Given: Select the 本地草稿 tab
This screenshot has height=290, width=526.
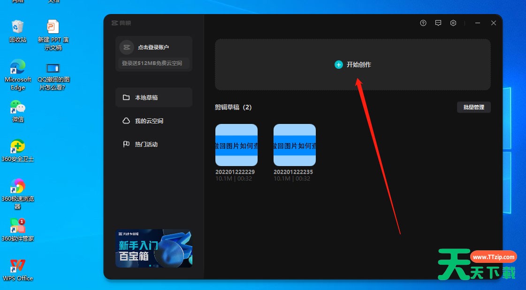Looking at the screenshot, I should coord(153,97).
